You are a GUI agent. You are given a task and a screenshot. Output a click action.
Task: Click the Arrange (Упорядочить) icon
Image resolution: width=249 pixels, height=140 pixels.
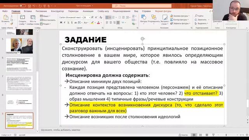coord(154,17)
